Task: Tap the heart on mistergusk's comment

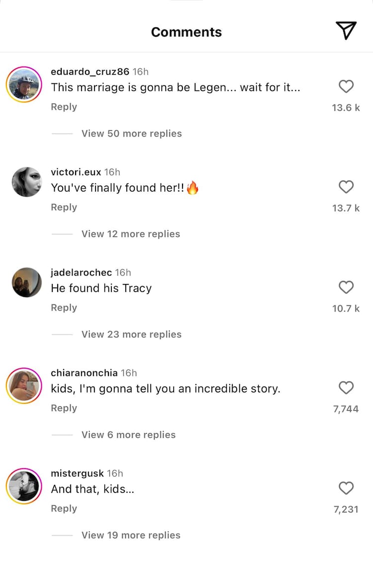Action: pos(346,488)
